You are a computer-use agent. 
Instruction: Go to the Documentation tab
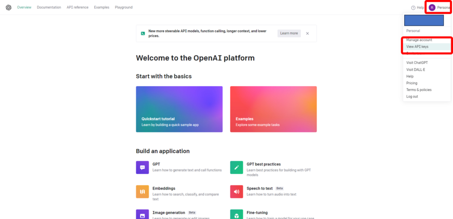click(49, 8)
